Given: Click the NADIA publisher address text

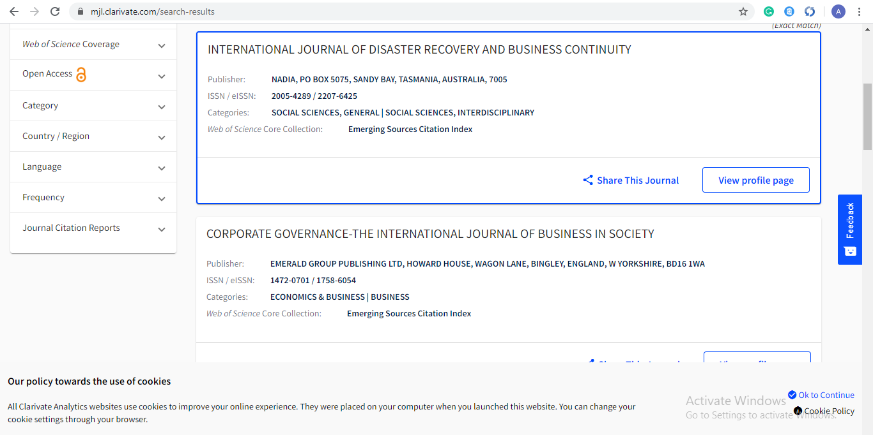Looking at the screenshot, I should coord(389,79).
